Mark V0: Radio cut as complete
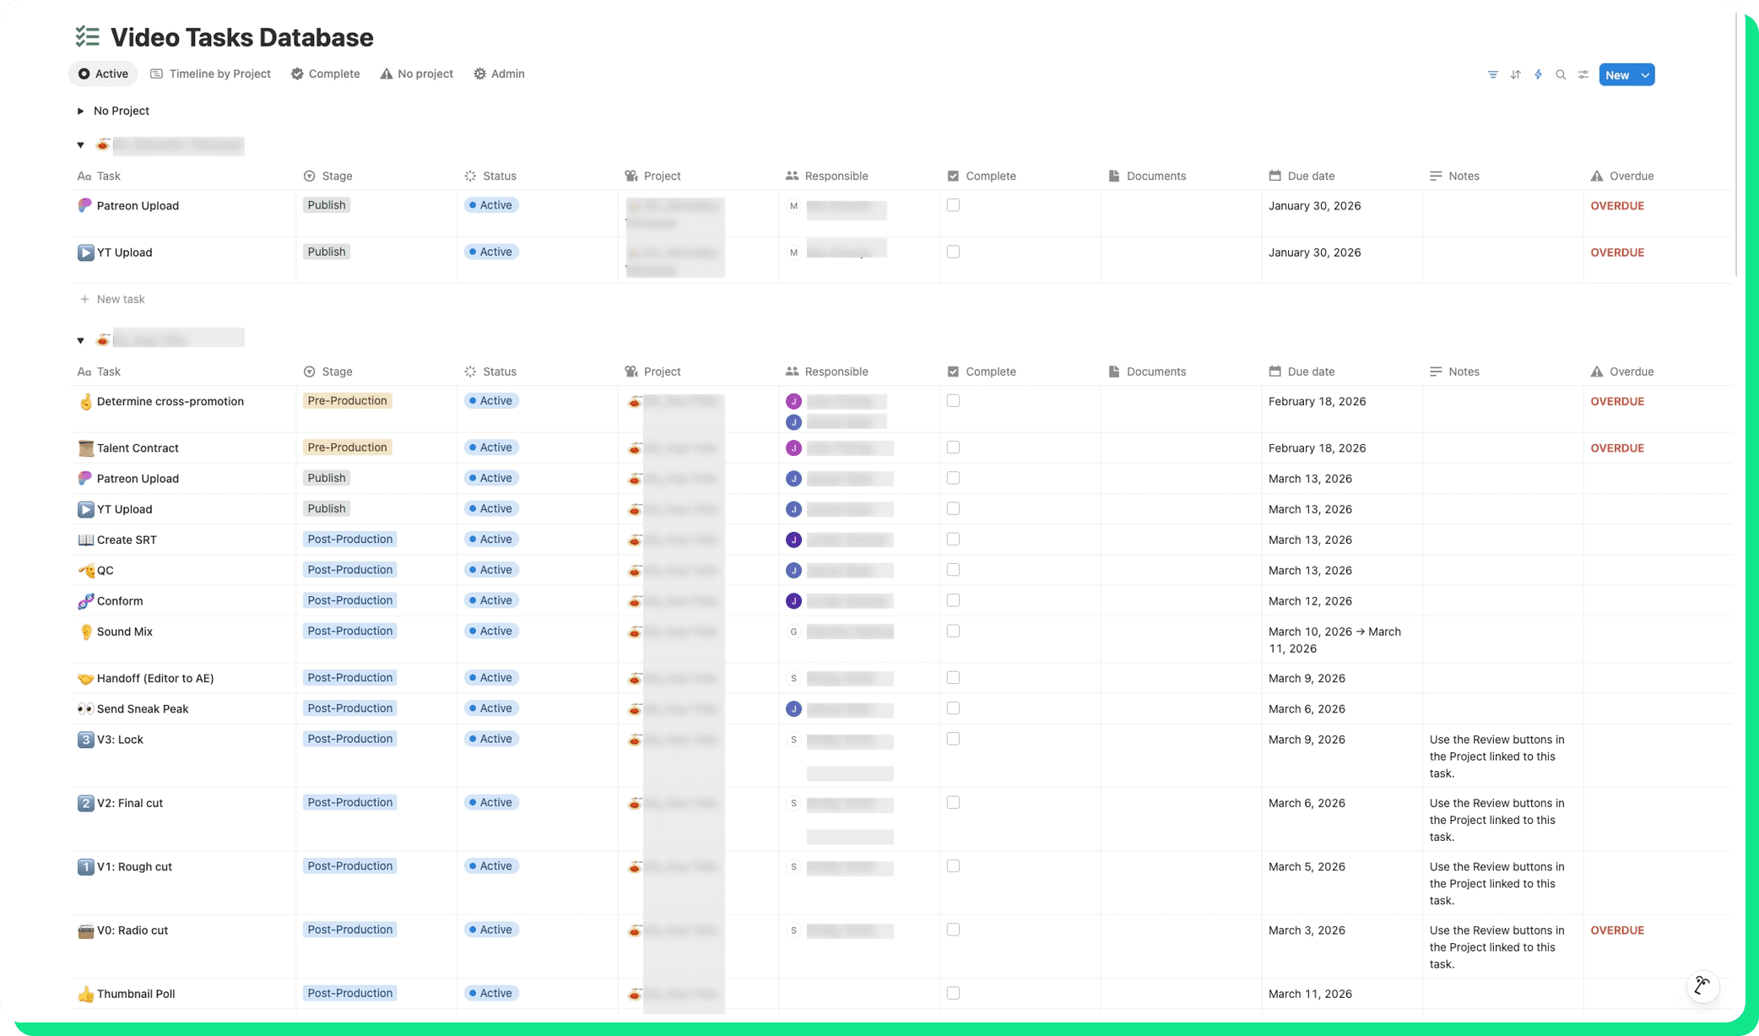Screen dimensions: 1759x1036 point(953,930)
